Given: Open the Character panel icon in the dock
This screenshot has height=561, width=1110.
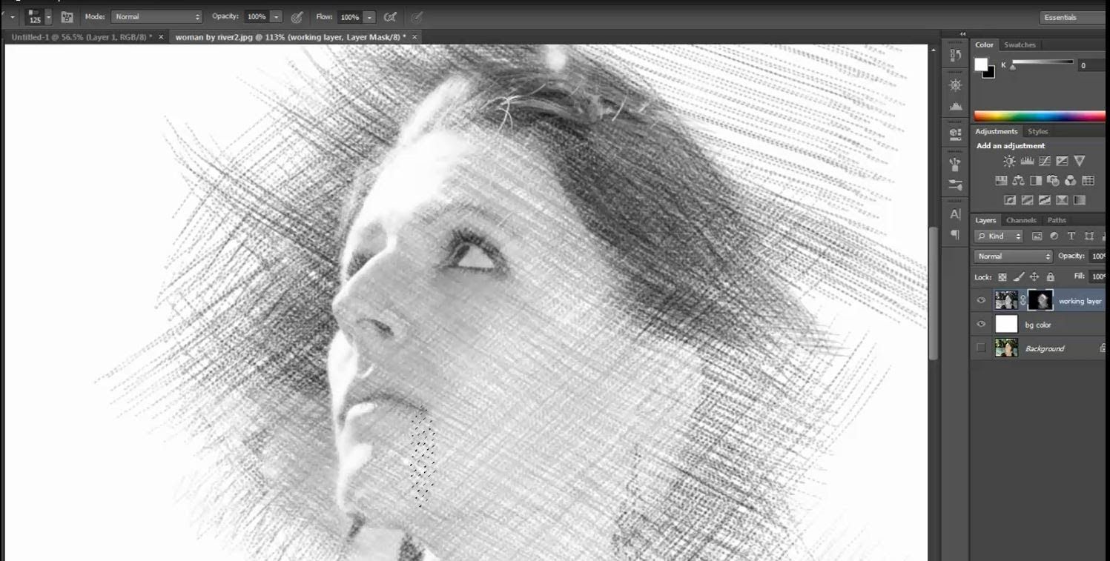Looking at the screenshot, I should [955, 212].
